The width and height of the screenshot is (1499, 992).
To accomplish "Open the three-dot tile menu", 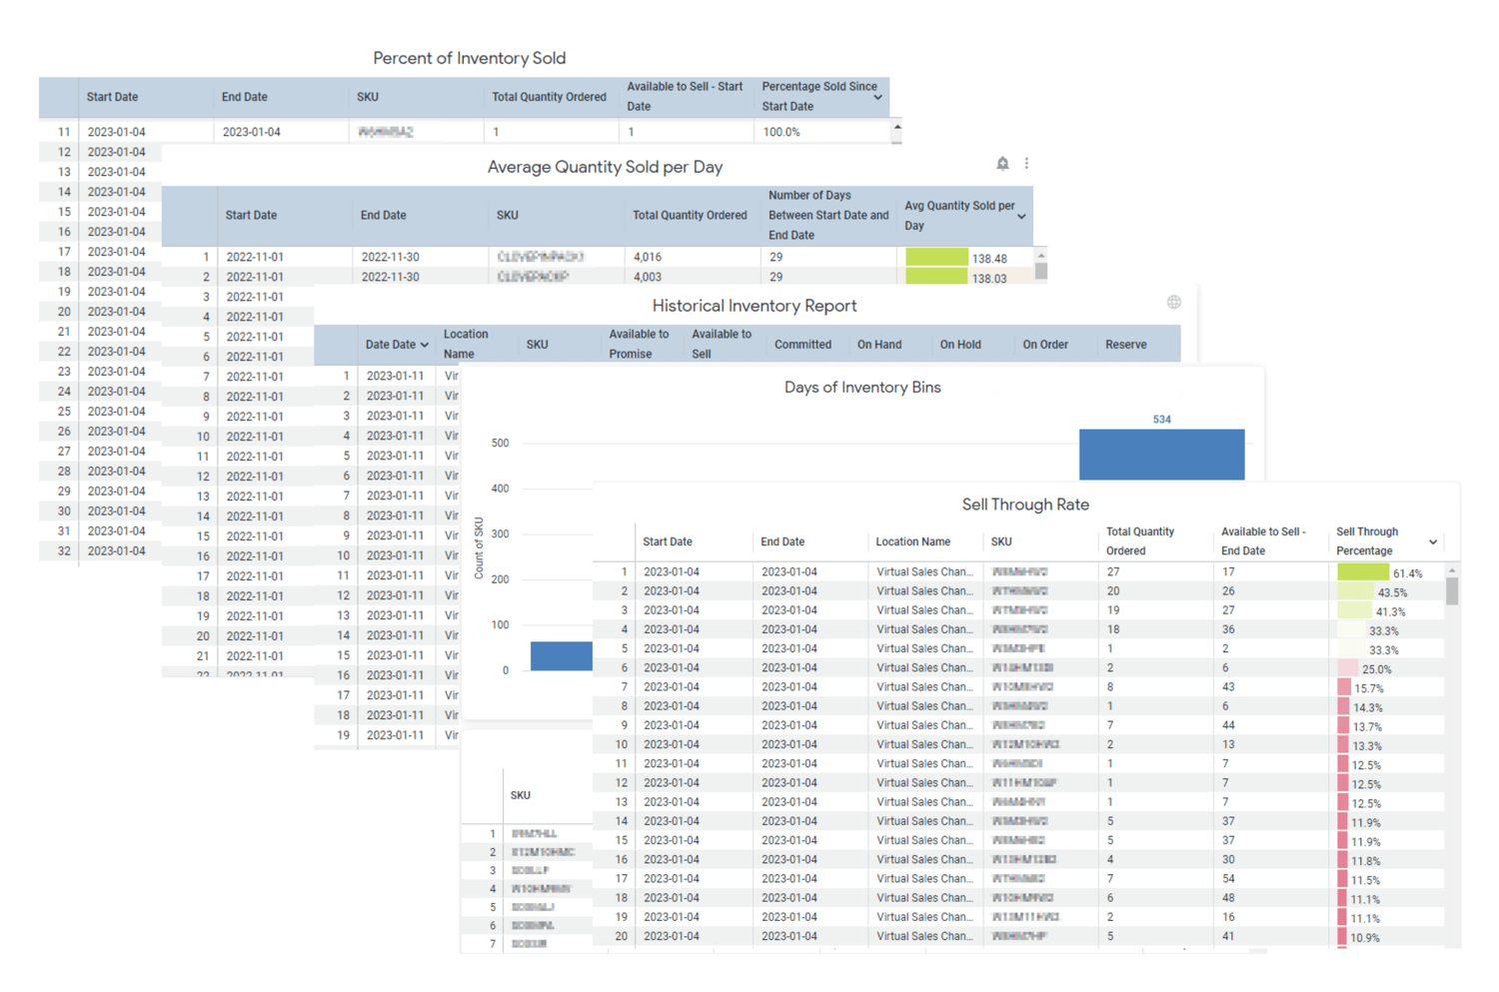I will coord(1026,163).
